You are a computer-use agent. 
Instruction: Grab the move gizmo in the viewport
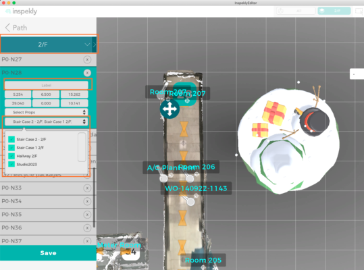tap(170, 109)
